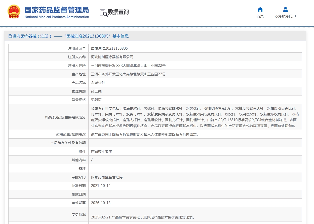Click the 注册人名称 label
Screen dimensions: 314x224
coord(77,57)
